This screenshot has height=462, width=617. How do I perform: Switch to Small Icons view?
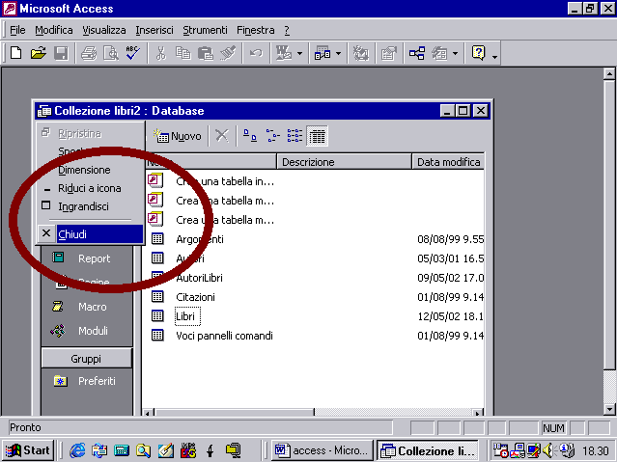[x=272, y=136]
